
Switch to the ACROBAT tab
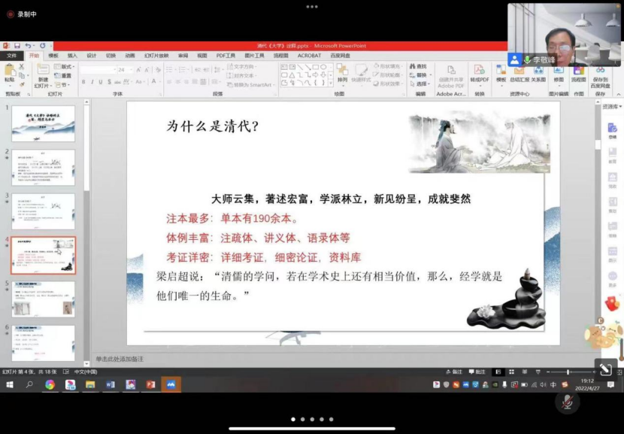pos(309,56)
